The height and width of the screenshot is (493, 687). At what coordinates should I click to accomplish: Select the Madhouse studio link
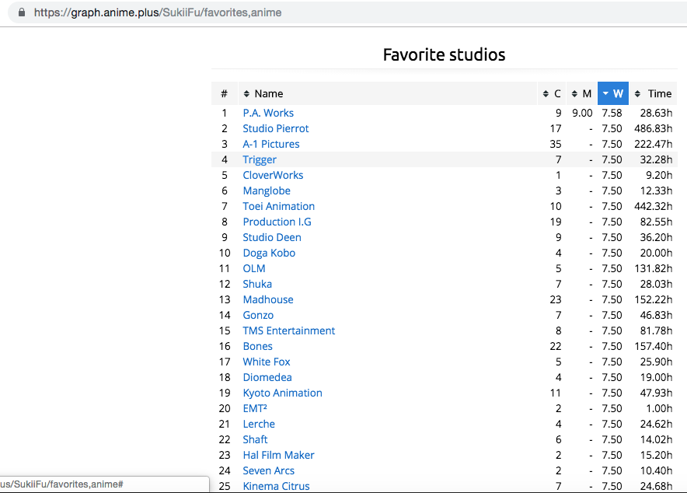267,299
